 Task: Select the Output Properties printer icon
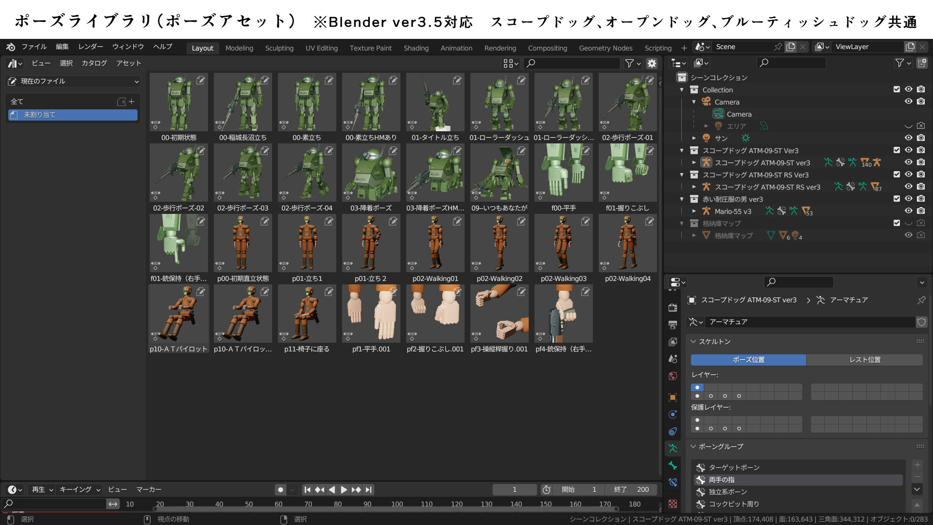(x=673, y=325)
